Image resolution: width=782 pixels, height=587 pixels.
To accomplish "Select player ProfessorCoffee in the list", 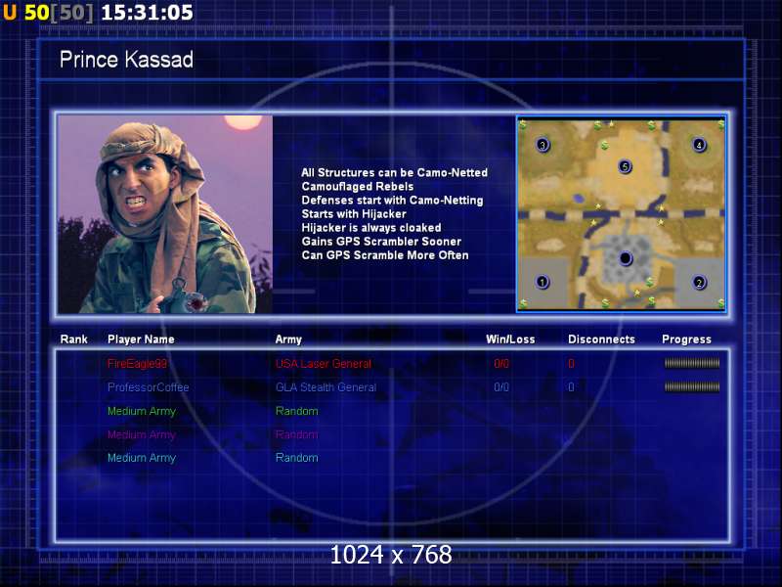I will click(149, 387).
